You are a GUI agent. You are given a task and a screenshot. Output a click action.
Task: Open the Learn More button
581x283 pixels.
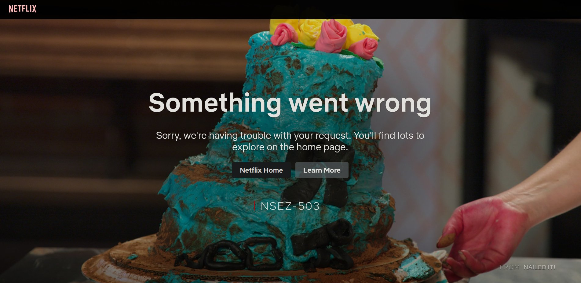(322, 170)
